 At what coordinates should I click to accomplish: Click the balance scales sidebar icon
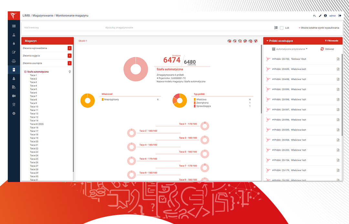(14, 61)
